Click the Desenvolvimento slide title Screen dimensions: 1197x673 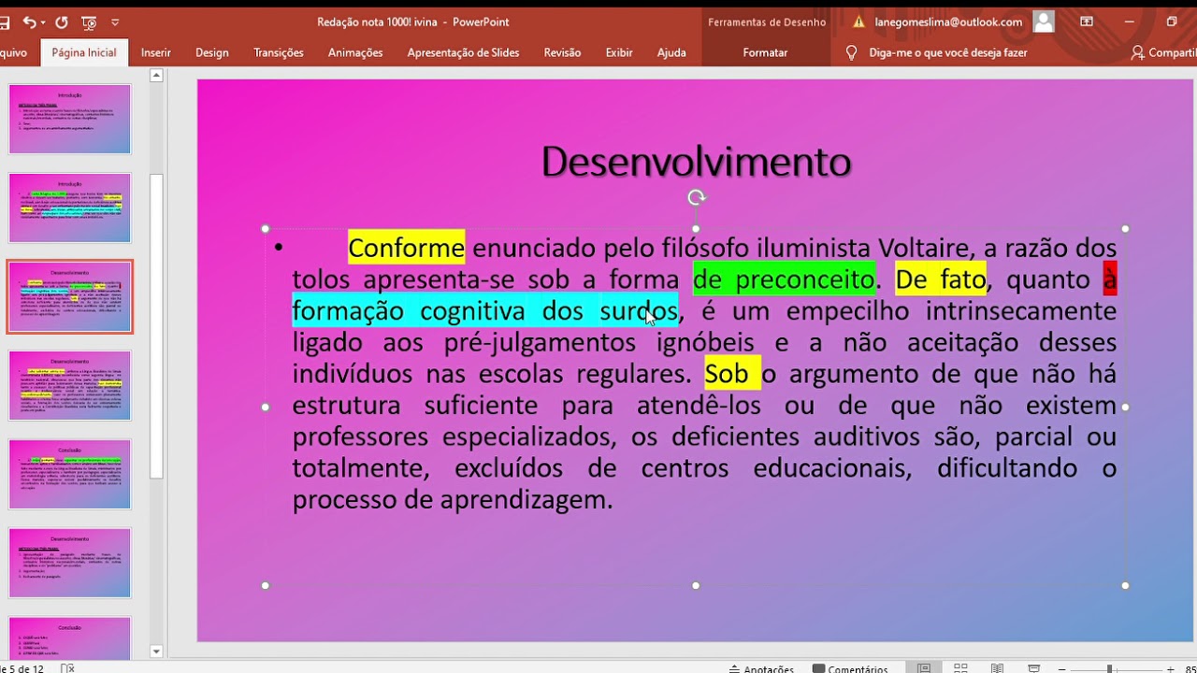pyautogui.click(x=696, y=162)
